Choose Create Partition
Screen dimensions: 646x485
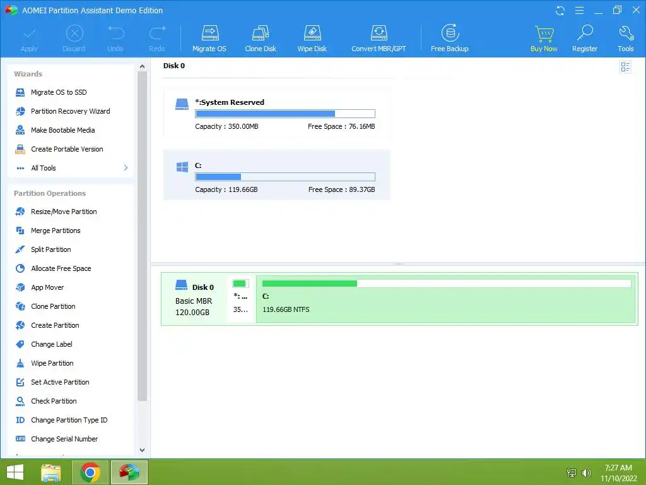tap(55, 325)
